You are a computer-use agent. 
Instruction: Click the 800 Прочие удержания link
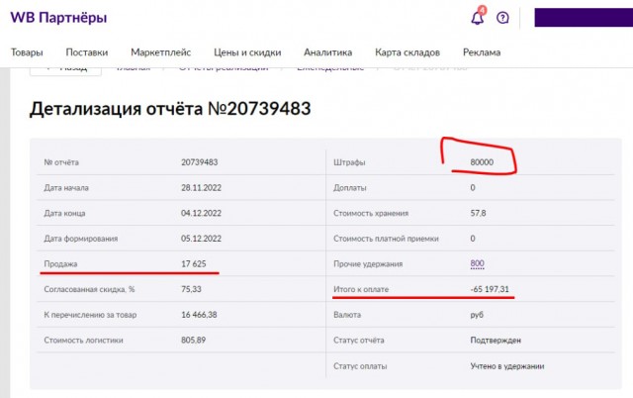(477, 264)
